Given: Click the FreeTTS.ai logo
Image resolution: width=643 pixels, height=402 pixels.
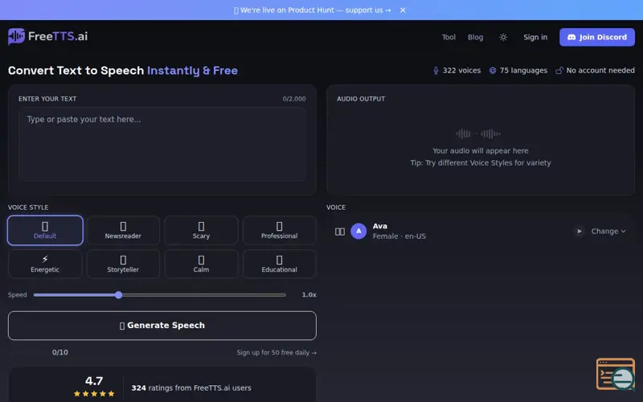Looking at the screenshot, I should [47, 36].
